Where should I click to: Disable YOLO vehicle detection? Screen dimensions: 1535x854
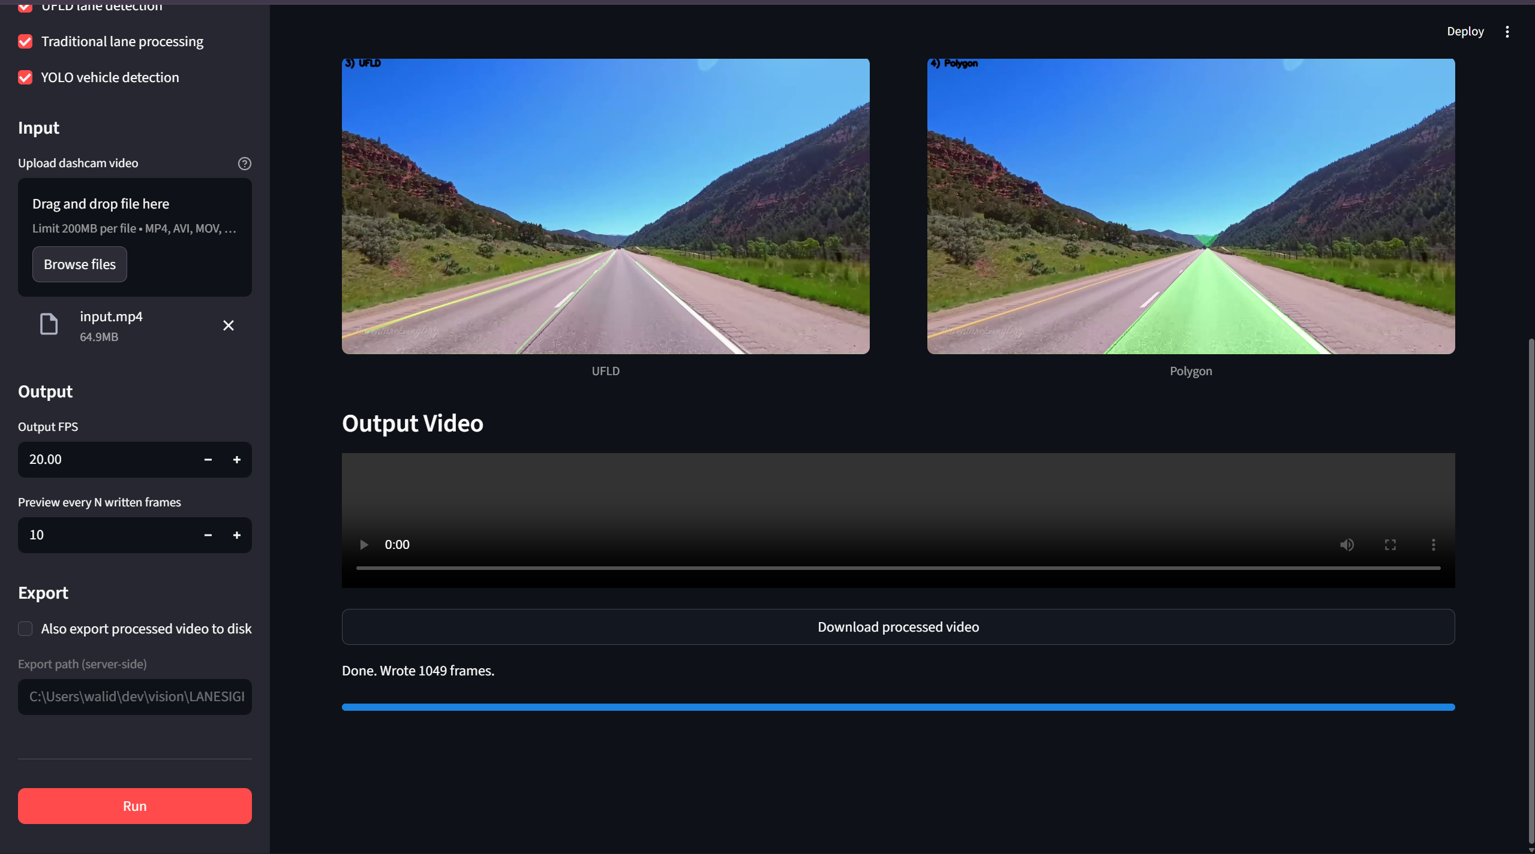(x=25, y=77)
